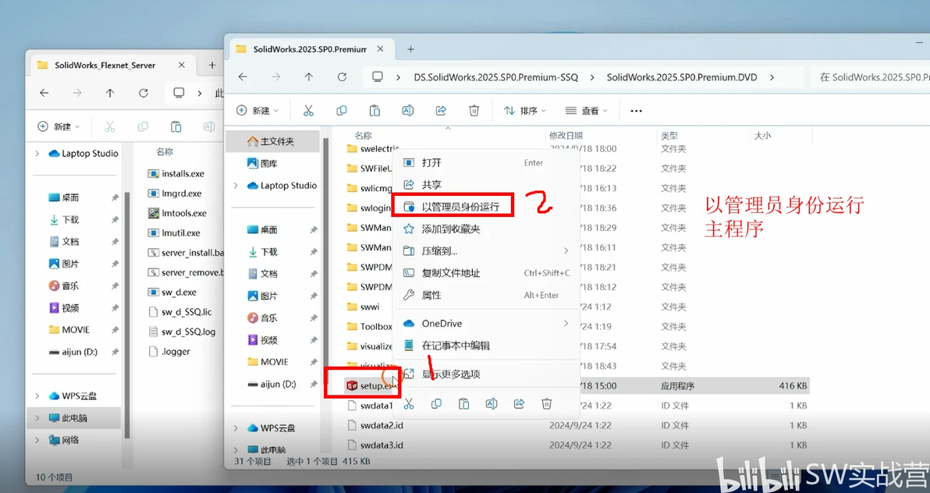Image resolution: width=930 pixels, height=493 pixels.
Task: Open the OneDrive submenu in context menu
Action: 485,323
